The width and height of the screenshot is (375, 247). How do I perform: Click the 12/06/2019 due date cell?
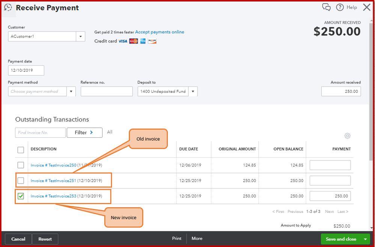point(190,165)
